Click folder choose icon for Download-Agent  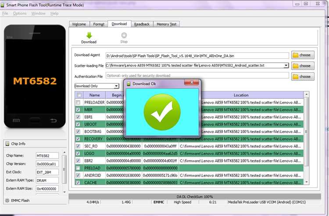[295, 55]
